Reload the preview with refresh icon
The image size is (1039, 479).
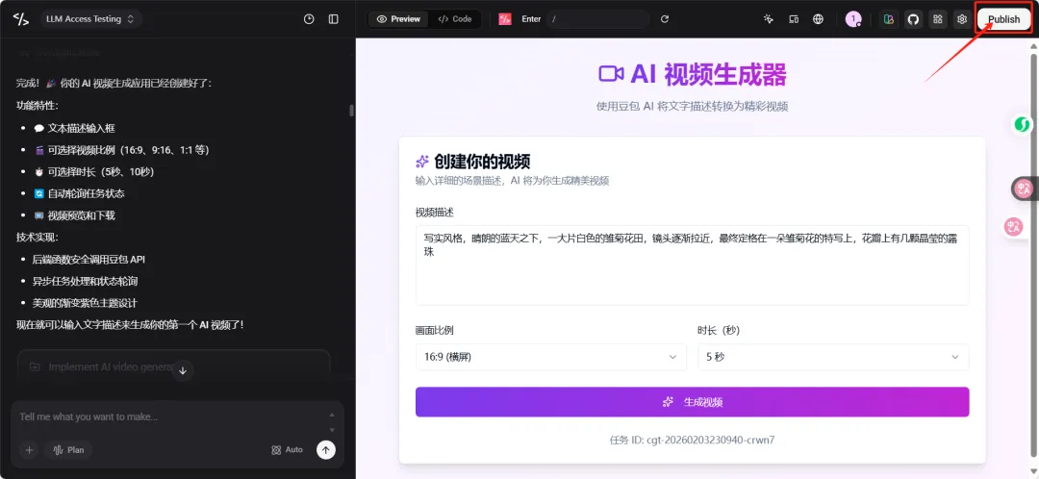(665, 19)
